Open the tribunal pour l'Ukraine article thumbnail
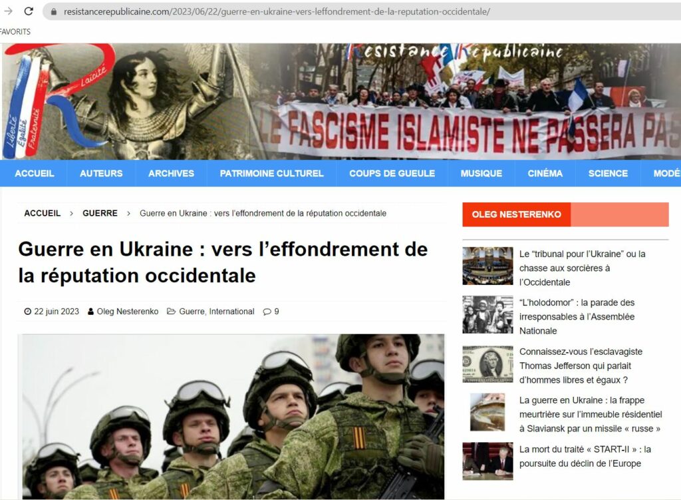The height and width of the screenshot is (500, 681). click(x=487, y=266)
